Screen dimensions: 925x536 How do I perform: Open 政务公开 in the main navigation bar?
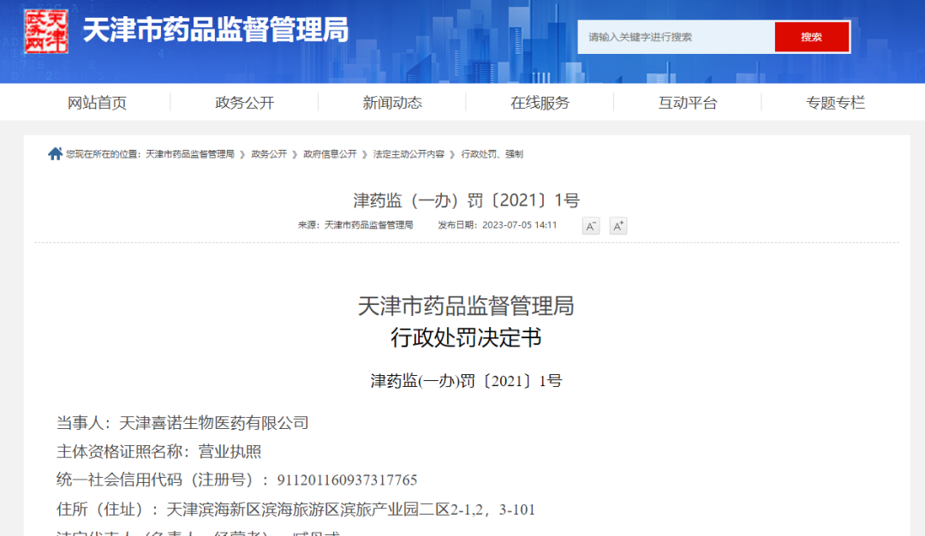click(245, 103)
